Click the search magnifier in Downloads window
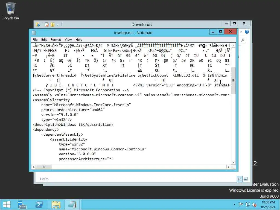This screenshot has height=210, width=280. [243, 40]
